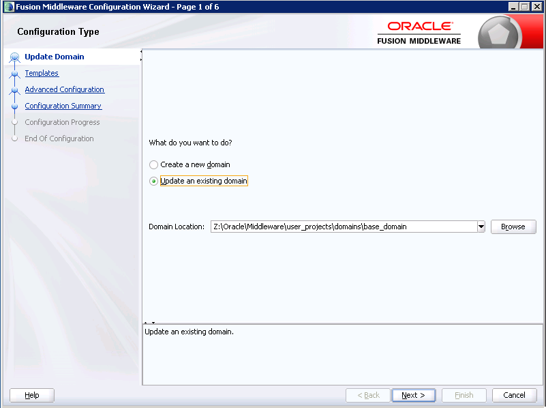Click the End Of Configuration step label
Image resolution: width=546 pixels, height=408 pixels.
coord(59,139)
